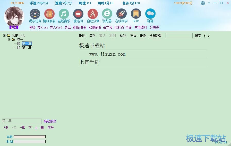Collapse the top panel with caret icon
Viewport: 231px width, 146px height.
[209, 3]
